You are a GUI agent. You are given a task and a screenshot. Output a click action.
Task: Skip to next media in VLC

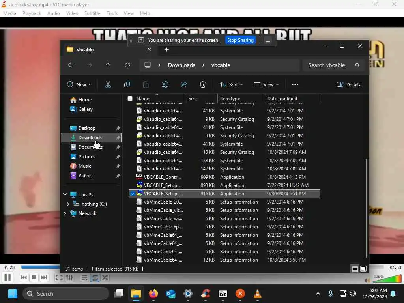click(44, 277)
